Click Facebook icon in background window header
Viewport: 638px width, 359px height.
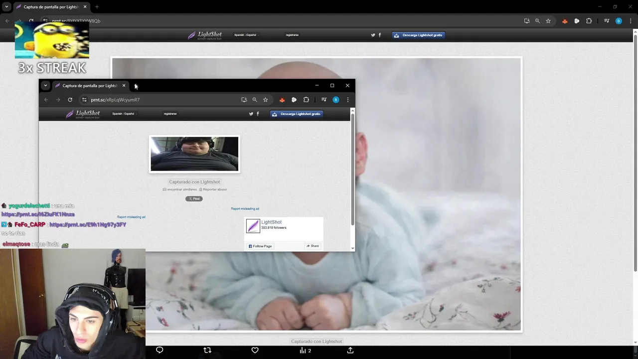pyautogui.click(x=380, y=35)
